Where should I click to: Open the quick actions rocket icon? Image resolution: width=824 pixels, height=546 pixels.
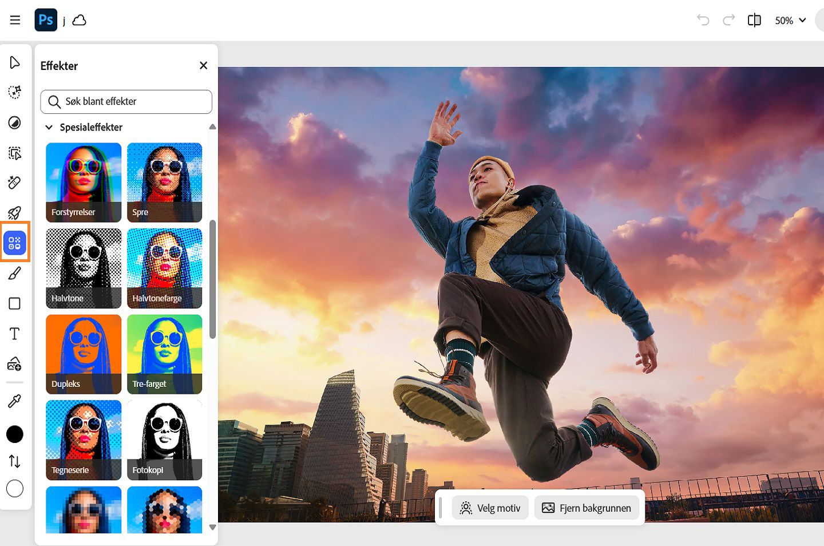[x=15, y=213]
